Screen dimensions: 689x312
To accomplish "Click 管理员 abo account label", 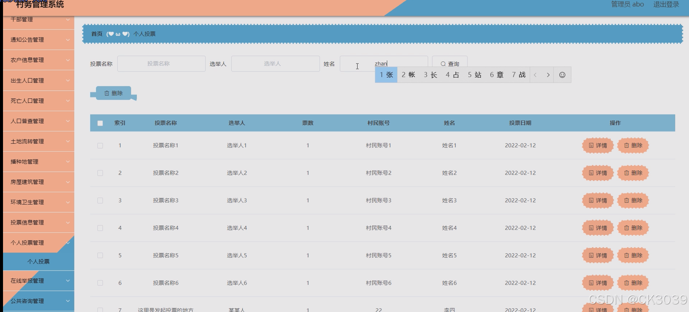I will [x=627, y=5].
